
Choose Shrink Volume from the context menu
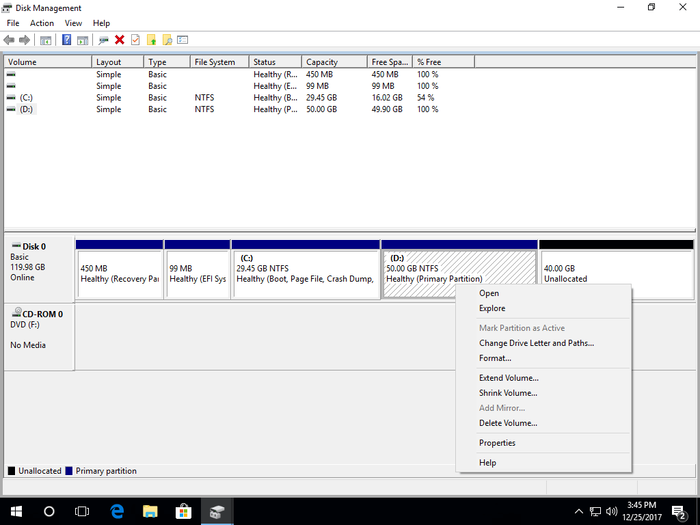(x=508, y=392)
